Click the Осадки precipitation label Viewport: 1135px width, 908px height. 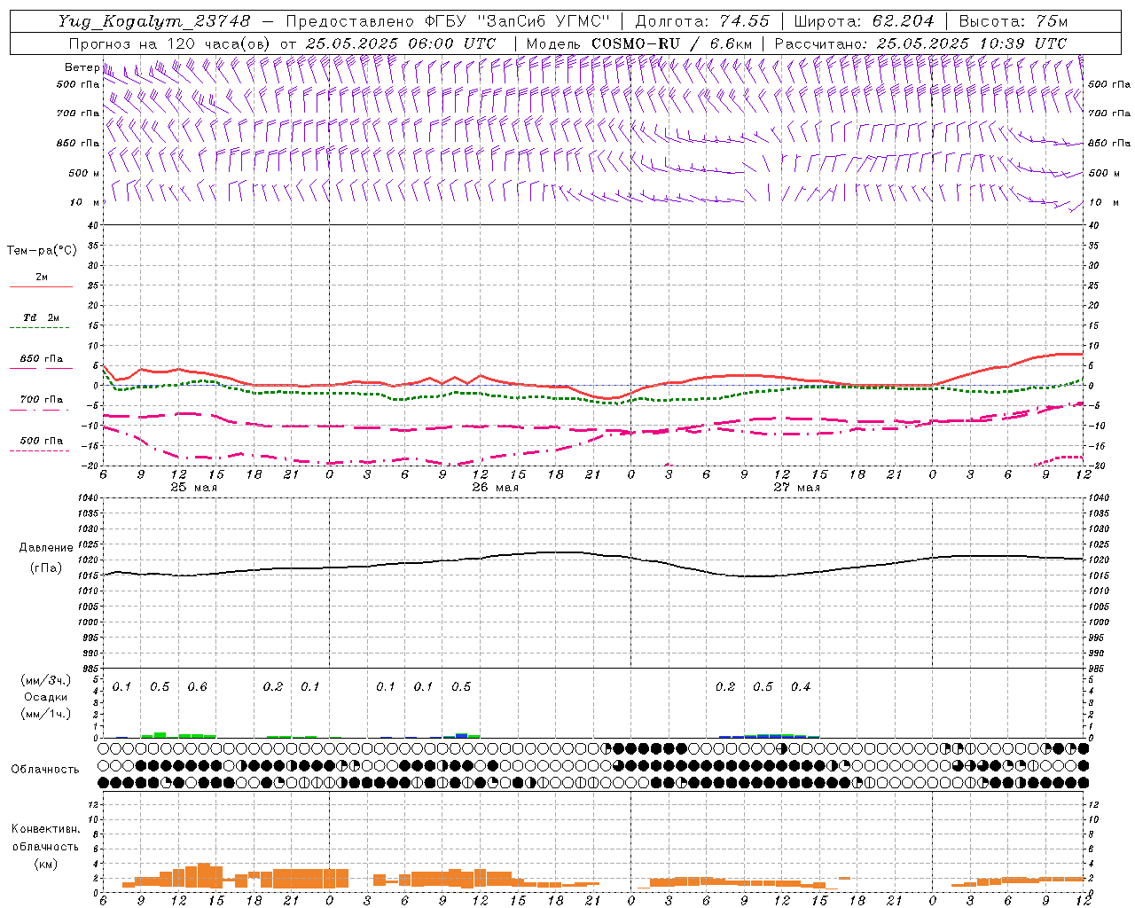click(45, 697)
